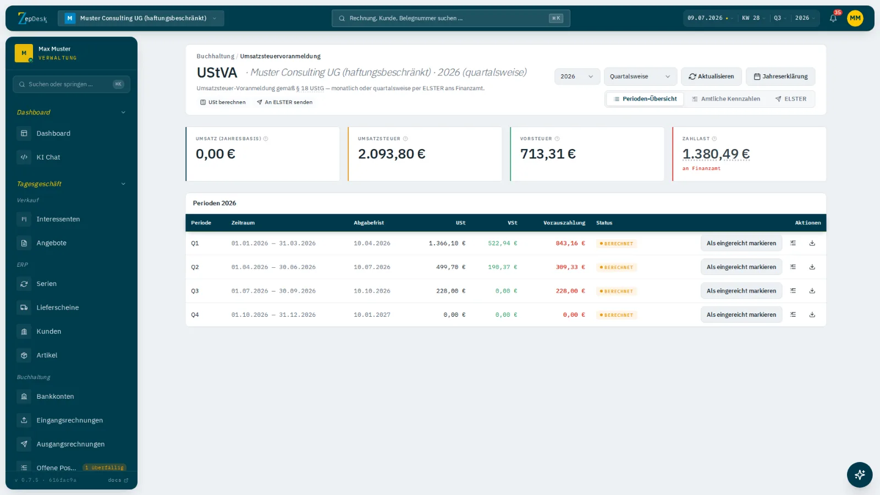This screenshot has height=495, width=880.
Task: Click the ZepDesk logo
Action: pos(32,18)
